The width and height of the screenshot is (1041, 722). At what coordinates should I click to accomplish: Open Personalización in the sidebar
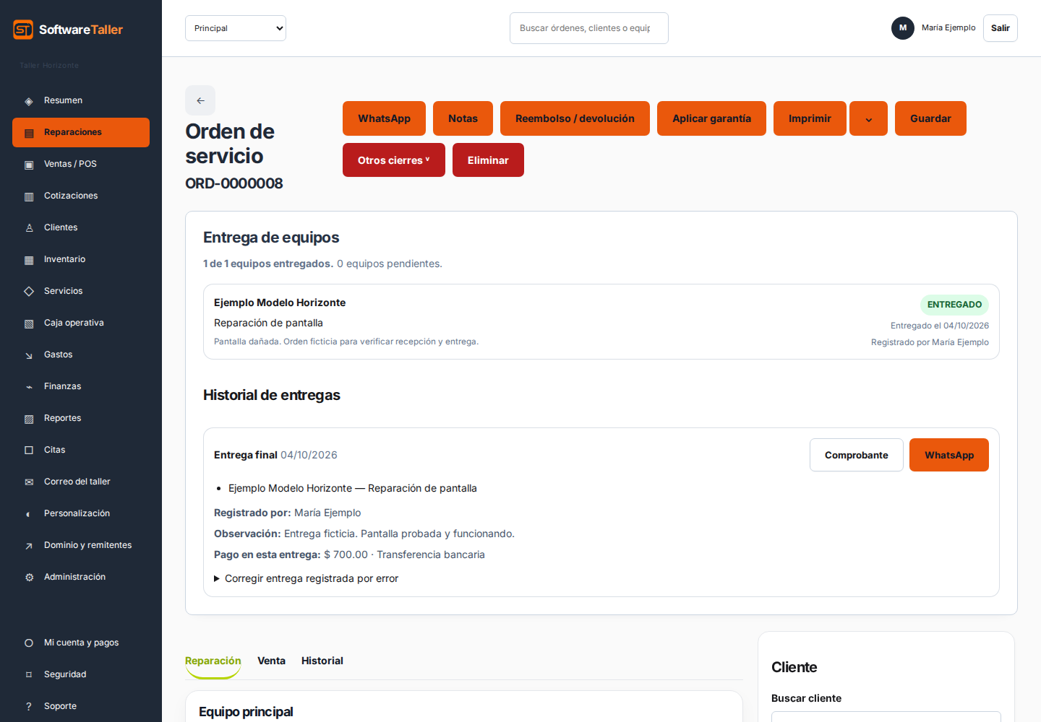click(81, 513)
